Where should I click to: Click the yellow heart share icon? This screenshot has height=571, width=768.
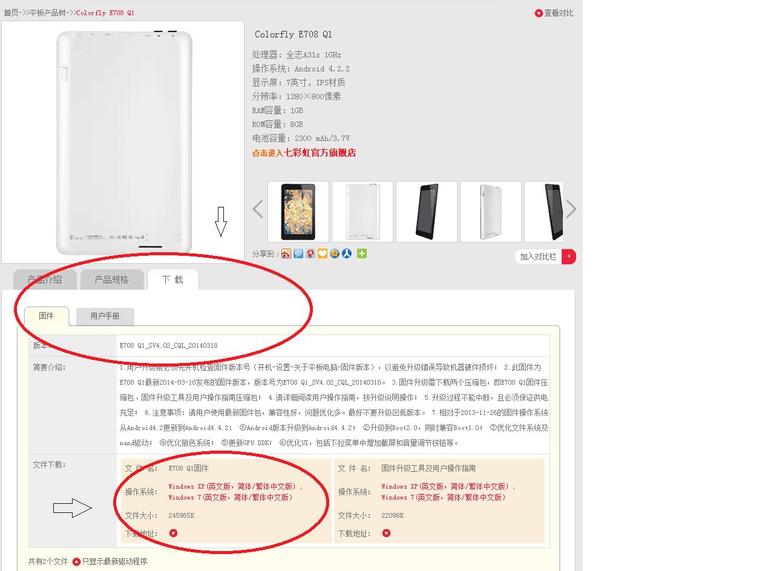point(323,254)
